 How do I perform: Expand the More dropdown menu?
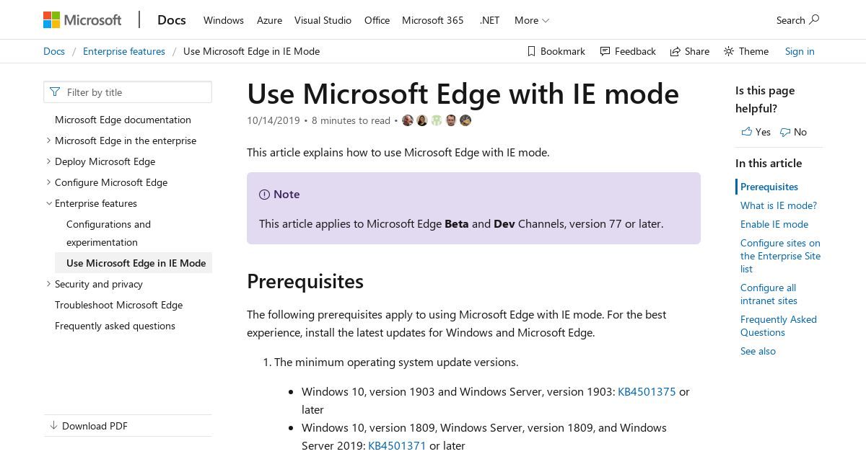pyautogui.click(x=532, y=20)
